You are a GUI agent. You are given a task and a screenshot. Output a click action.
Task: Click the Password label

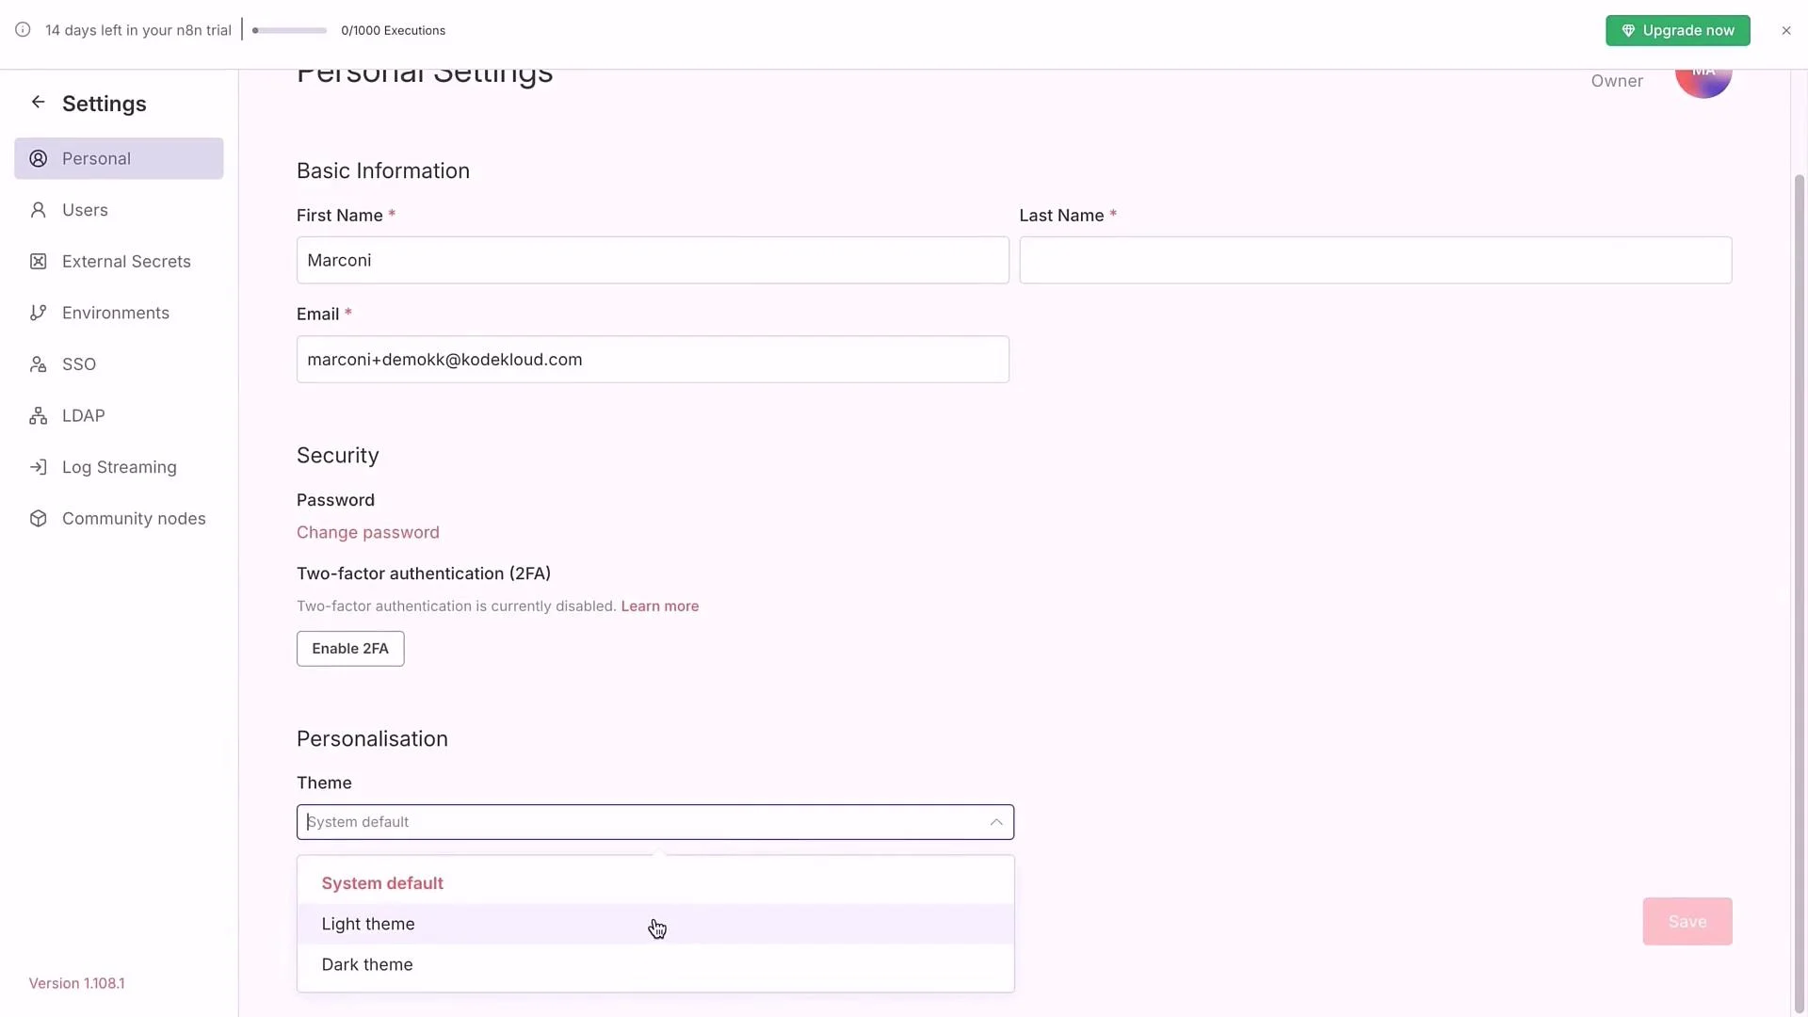pyautogui.click(x=335, y=500)
